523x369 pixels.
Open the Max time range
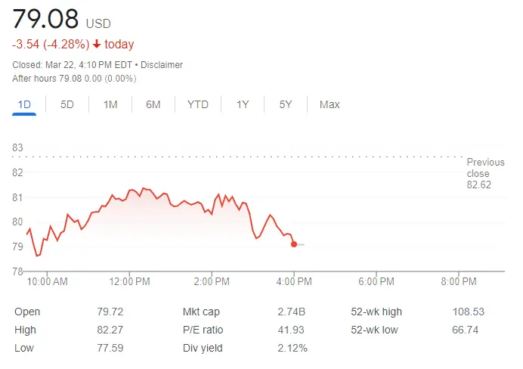pyautogui.click(x=330, y=105)
